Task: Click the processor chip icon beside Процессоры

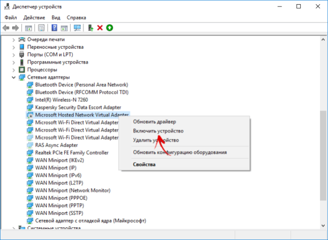Action: (x=22, y=69)
